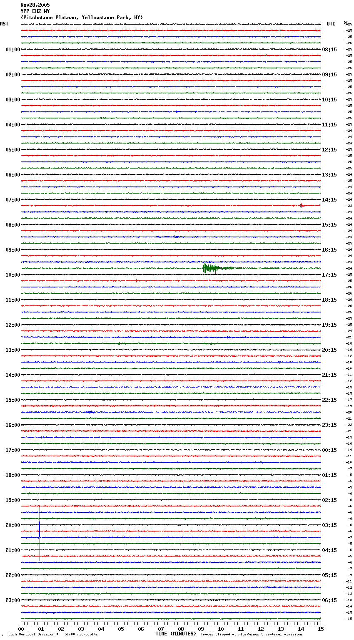Screen dimensions: 354x640
Task: Click the 15 minute tick label on the x-axis
Action: pyautogui.click(x=321, y=629)
